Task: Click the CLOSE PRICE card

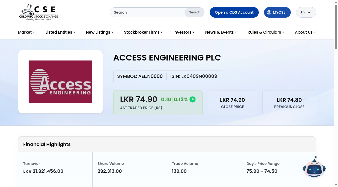Action: pos(233,103)
